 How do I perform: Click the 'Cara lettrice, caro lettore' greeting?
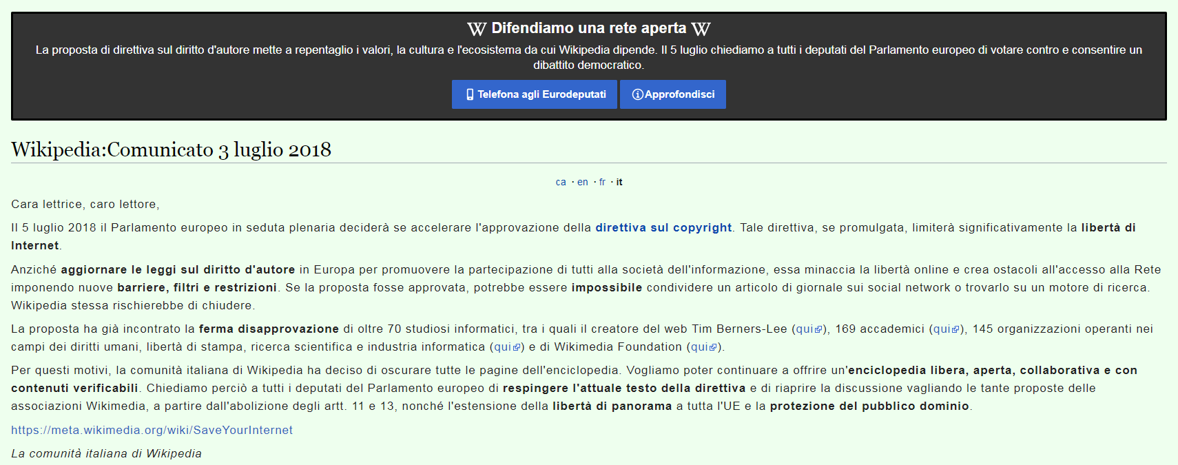[x=85, y=205]
